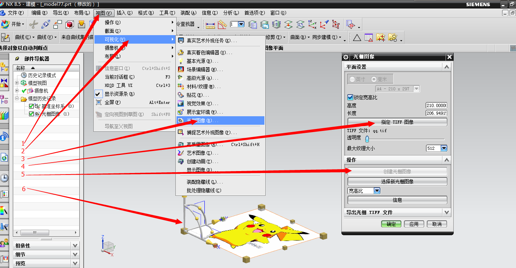
Task: Click the transparency slider handle
Action: pos(367,139)
